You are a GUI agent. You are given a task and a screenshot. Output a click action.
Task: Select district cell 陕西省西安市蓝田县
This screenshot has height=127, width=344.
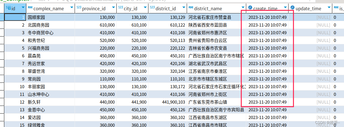click(x=216, y=25)
